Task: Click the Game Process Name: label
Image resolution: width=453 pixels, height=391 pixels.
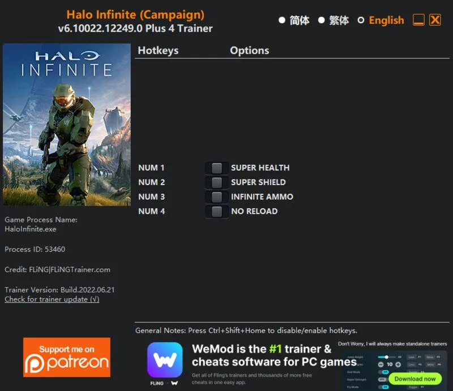Action: coord(41,220)
